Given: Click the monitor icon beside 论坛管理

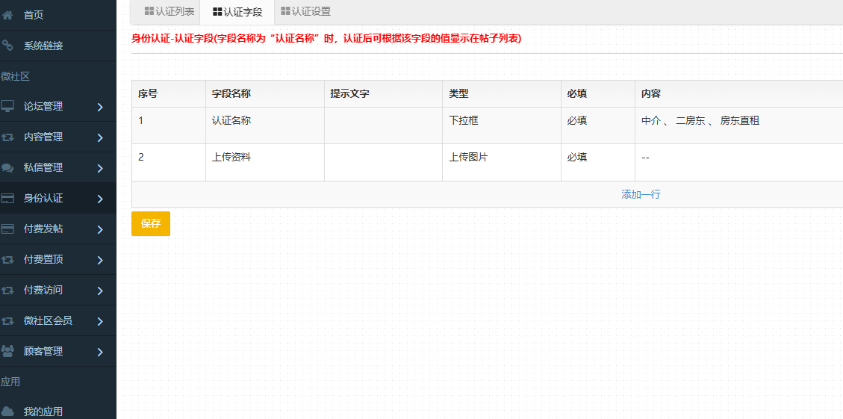Looking at the screenshot, I should point(7,107).
